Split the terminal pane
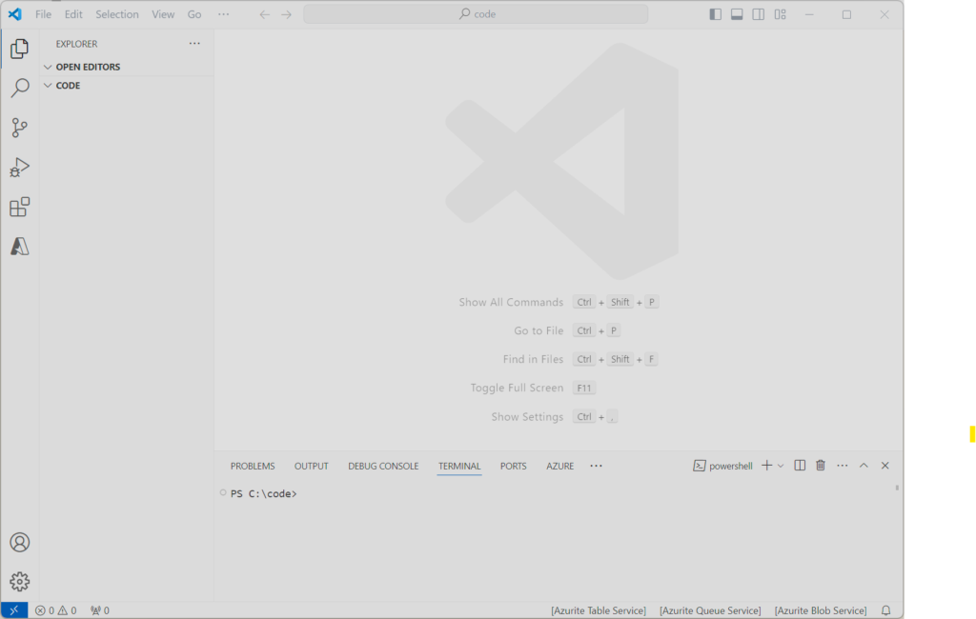 click(800, 466)
